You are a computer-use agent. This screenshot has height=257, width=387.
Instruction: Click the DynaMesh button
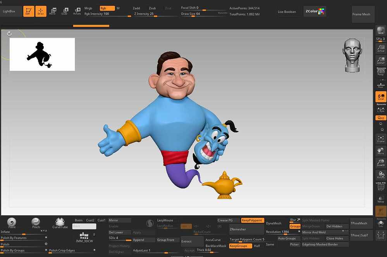pos(277,223)
